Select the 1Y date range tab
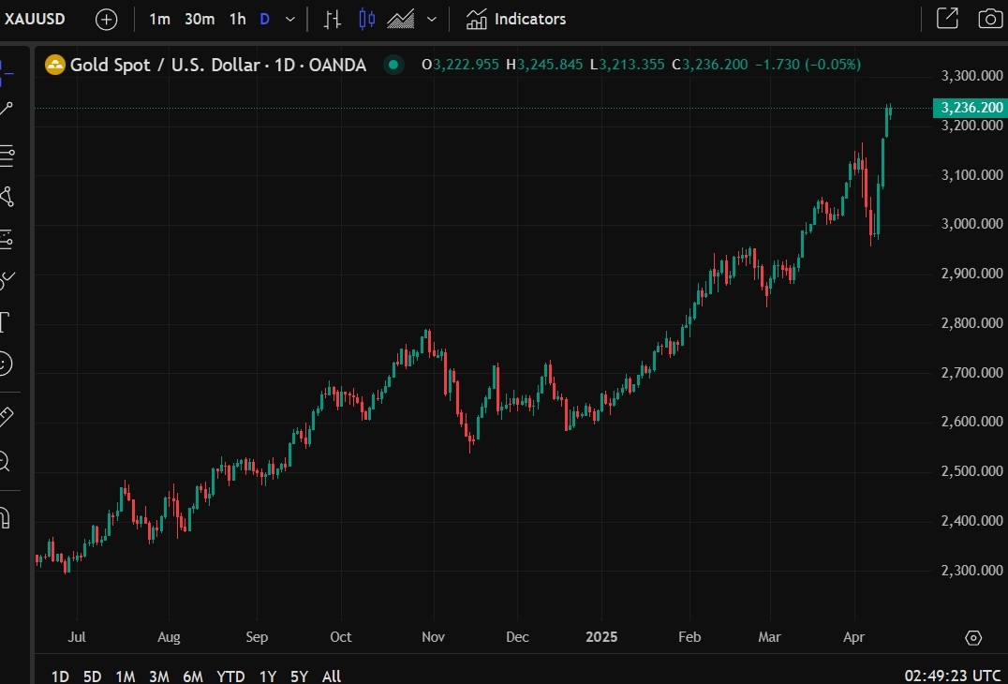1008x684 pixels. [x=267, y=675]
